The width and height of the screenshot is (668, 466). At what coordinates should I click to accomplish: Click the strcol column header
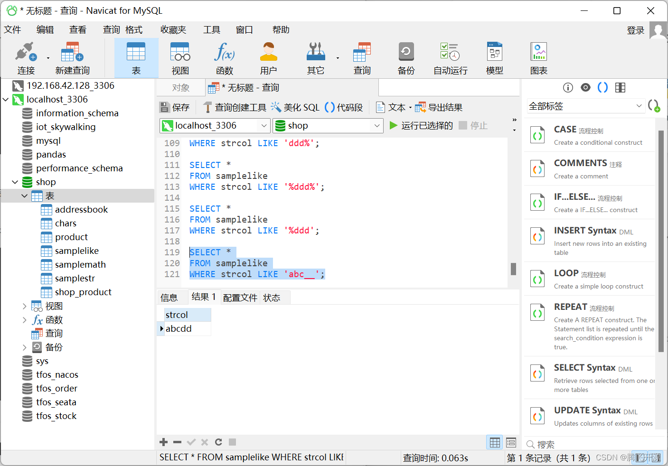click(187, 315)
